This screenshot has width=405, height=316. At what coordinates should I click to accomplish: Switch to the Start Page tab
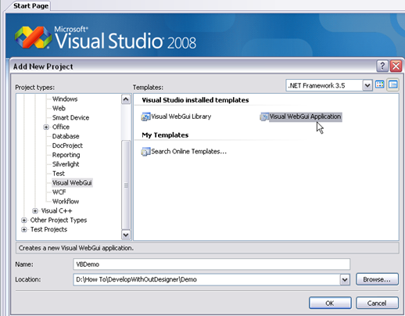(30, 5)
